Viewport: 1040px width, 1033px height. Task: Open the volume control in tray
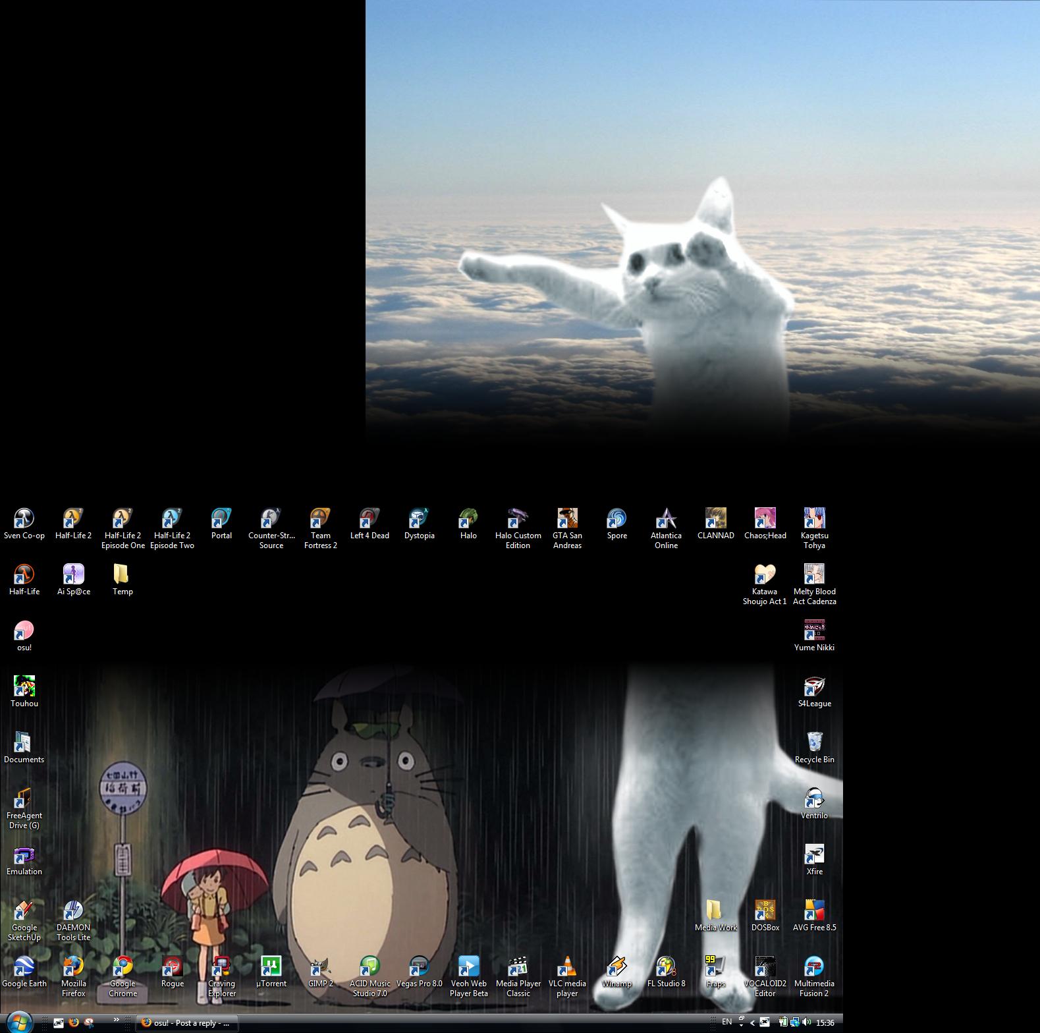click(807, 1022)
